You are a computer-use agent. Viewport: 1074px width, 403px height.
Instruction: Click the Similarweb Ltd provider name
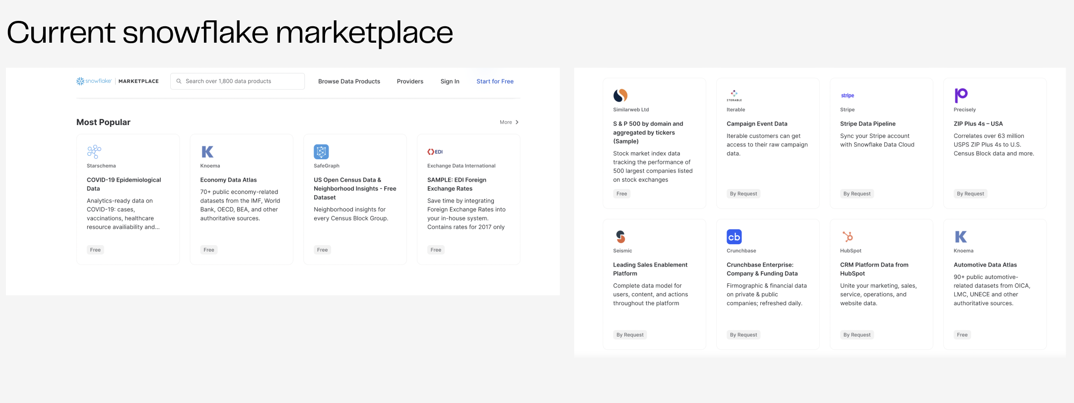[x=631, y=110]
